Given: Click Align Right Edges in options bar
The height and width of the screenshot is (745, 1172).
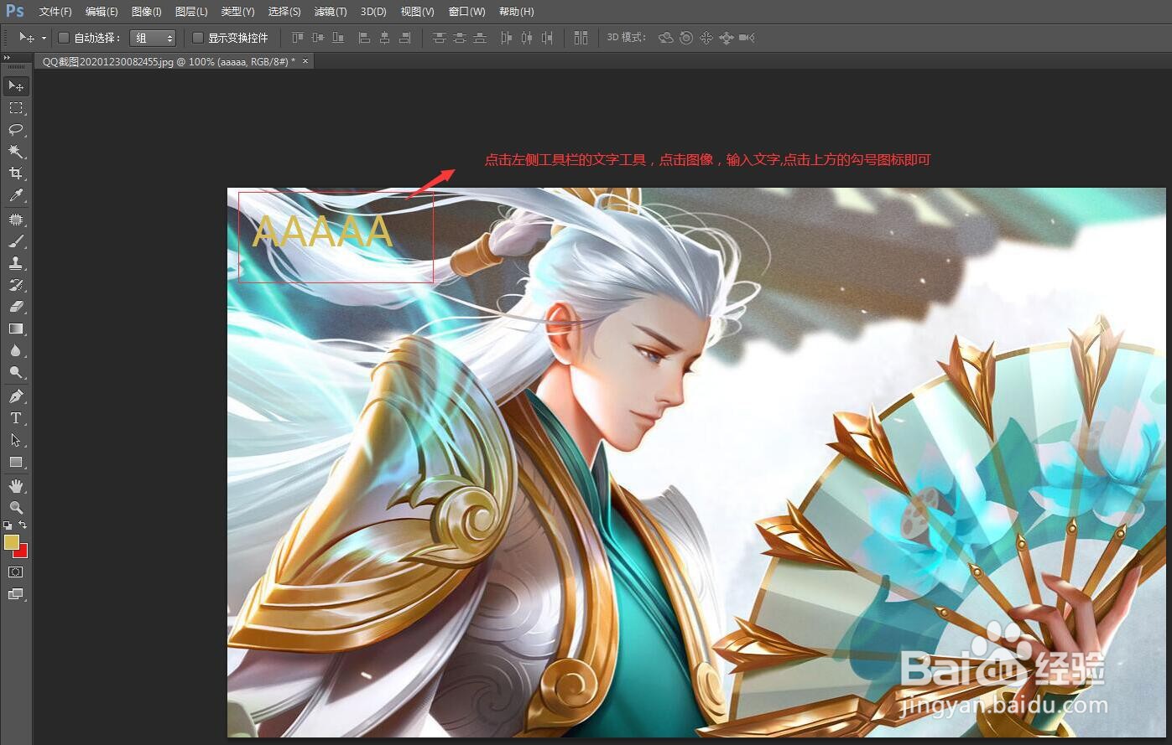Looking at the screenshot, I should [404, 38].
